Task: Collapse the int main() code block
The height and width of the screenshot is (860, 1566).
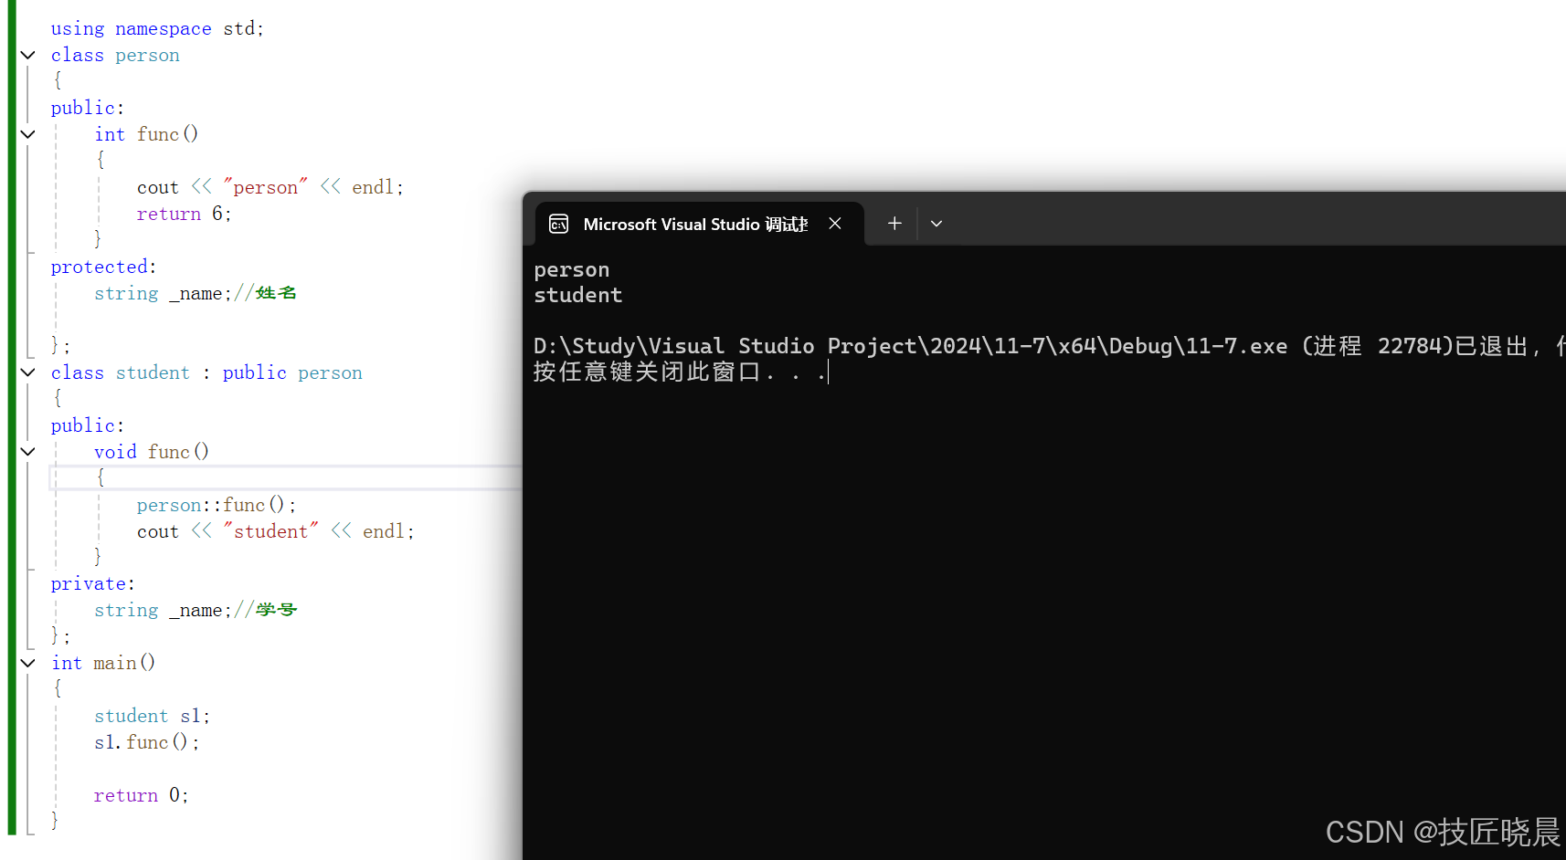Action: 28,664
